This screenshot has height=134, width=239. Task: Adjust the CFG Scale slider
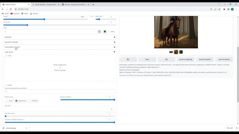[x=60, y=25]
